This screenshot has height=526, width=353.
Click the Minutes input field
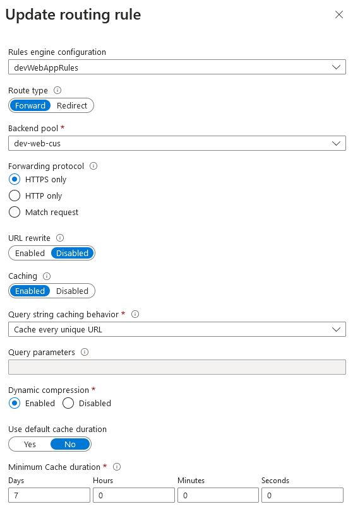tap(218, 495)
